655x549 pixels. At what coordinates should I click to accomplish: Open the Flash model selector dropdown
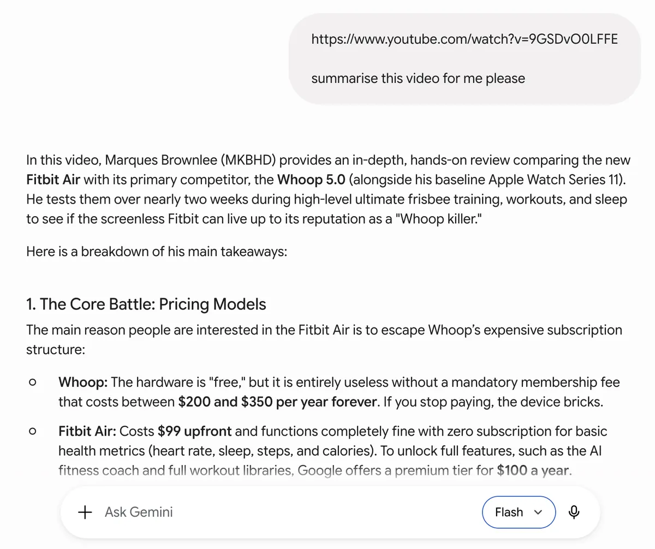(519, 512)
